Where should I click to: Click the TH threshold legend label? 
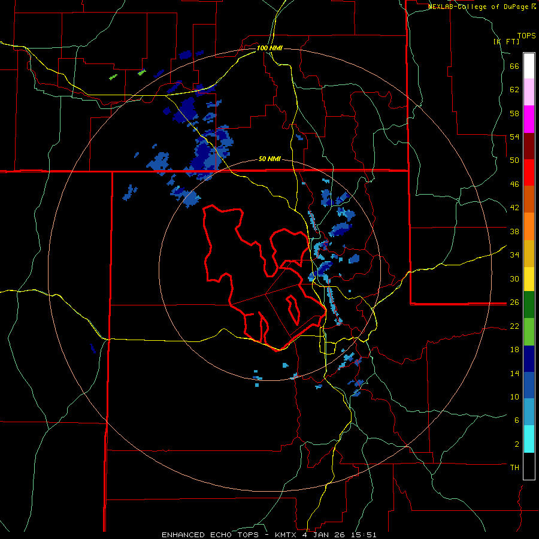click(514, 468)
